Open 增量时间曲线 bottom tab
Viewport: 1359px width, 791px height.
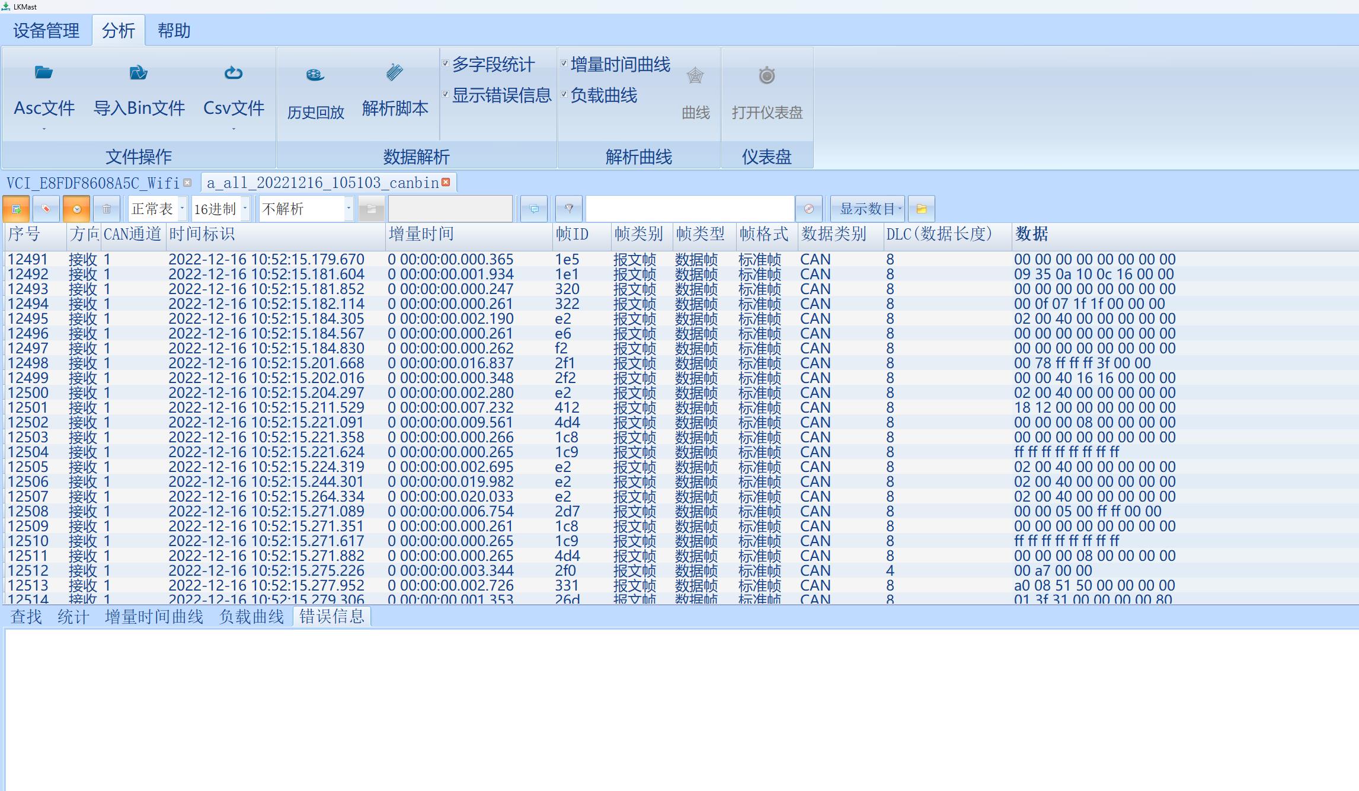(154, 617)
